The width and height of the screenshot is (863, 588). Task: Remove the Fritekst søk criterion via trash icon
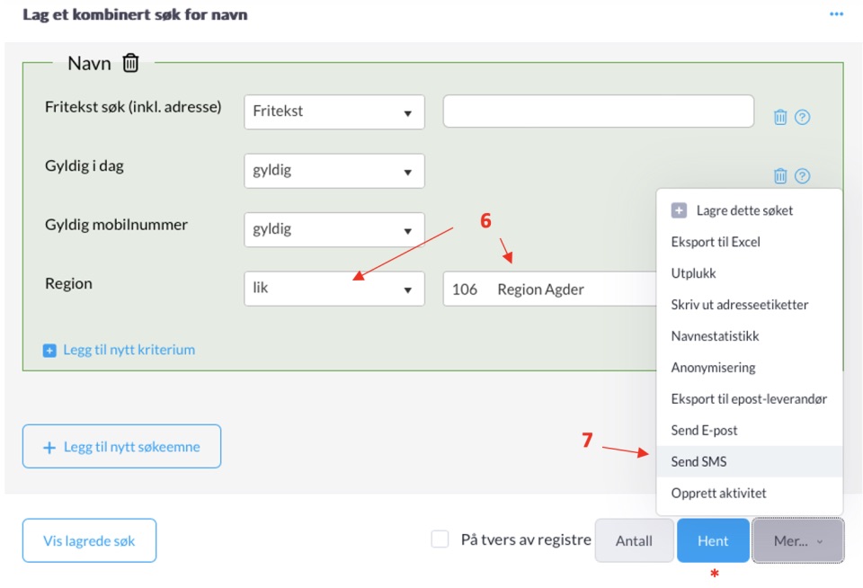[780, 117]
